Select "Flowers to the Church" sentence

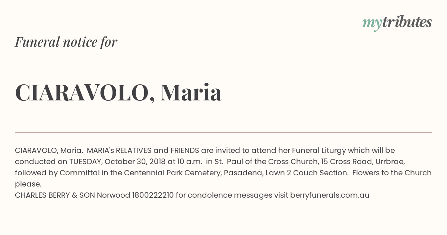coord(392,173)
